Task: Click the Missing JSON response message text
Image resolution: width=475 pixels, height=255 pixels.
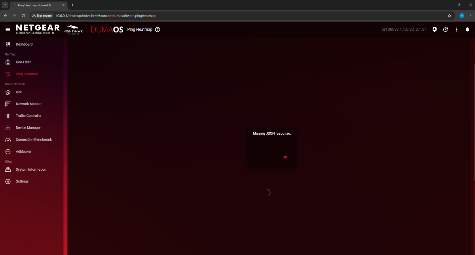Action: pos(272,133)
